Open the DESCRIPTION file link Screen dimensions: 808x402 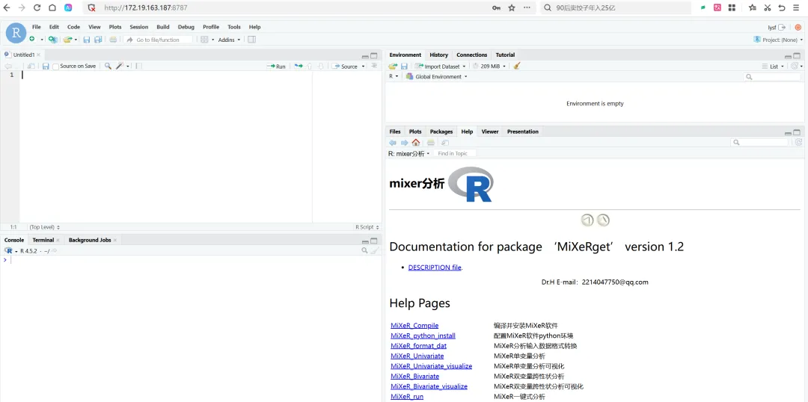(x=435, y=268)
